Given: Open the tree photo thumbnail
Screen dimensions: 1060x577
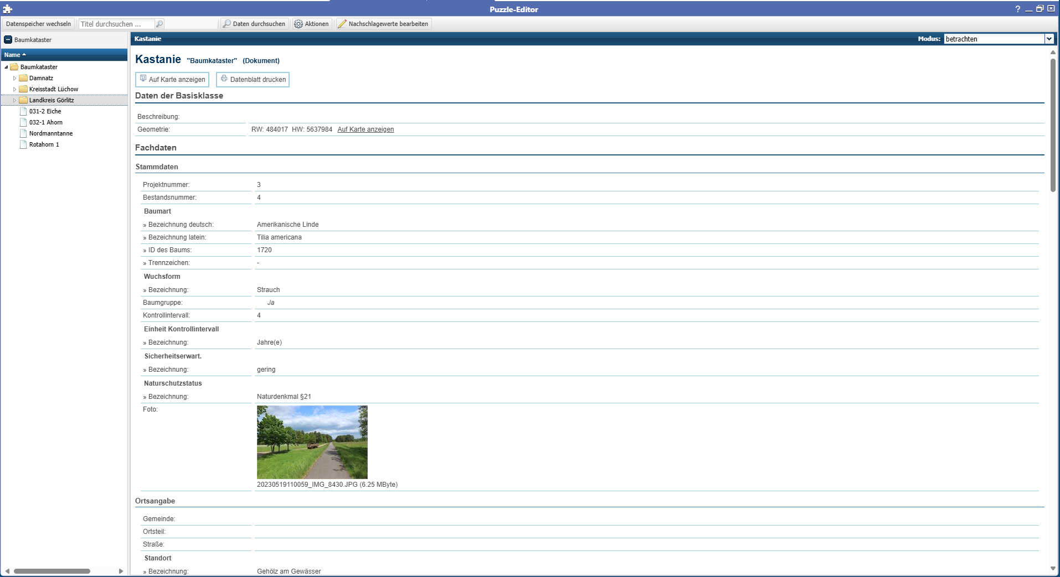Looking at the screenshot, I should (312, 442).
